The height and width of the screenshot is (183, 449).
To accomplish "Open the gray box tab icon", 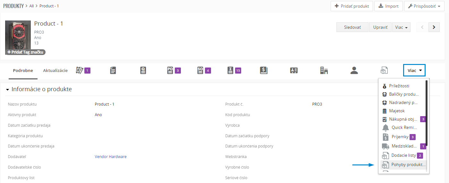I will [x=384, y=70].
